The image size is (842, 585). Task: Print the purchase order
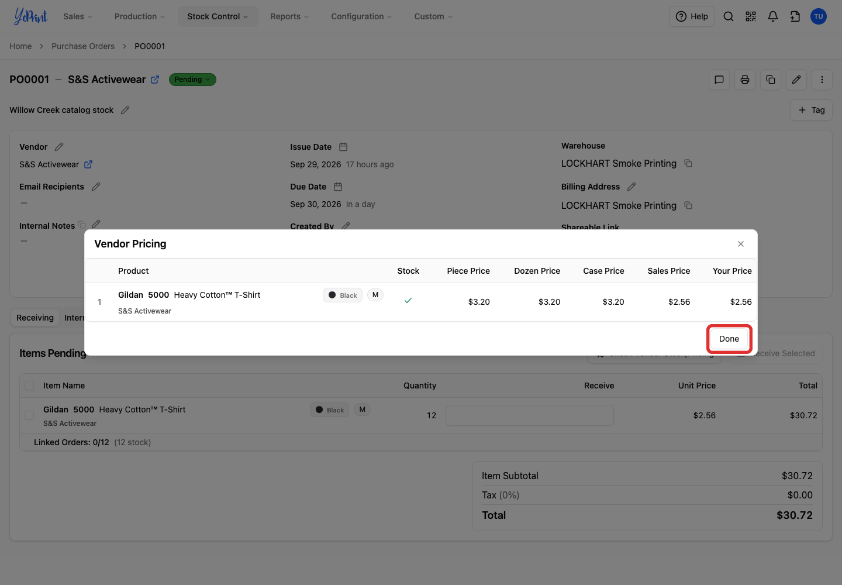pos(745,80)
